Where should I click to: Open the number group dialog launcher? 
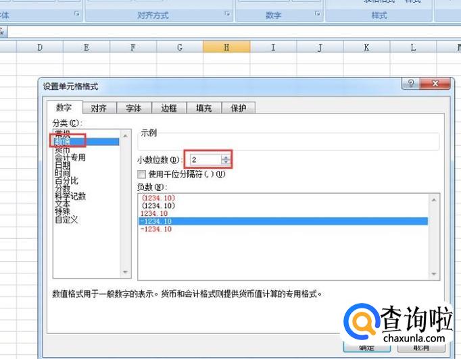[x=316, y=14]
